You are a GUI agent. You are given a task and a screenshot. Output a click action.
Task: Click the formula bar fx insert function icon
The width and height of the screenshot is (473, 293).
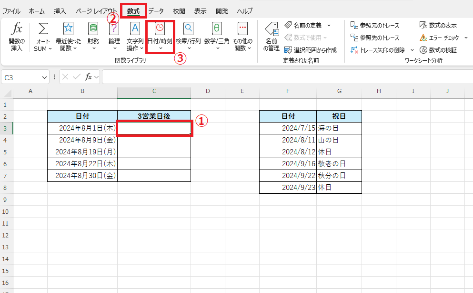click(x=88, y=77)
